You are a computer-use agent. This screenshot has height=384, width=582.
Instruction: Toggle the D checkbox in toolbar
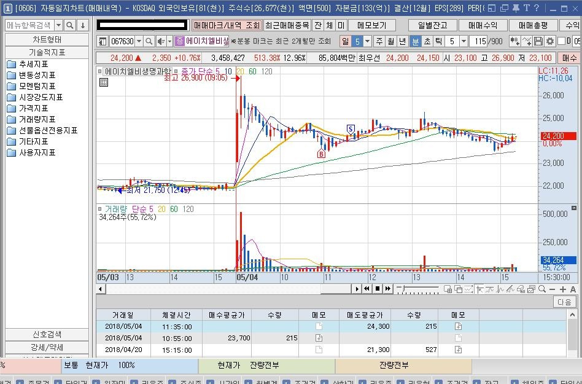point(561,41)
